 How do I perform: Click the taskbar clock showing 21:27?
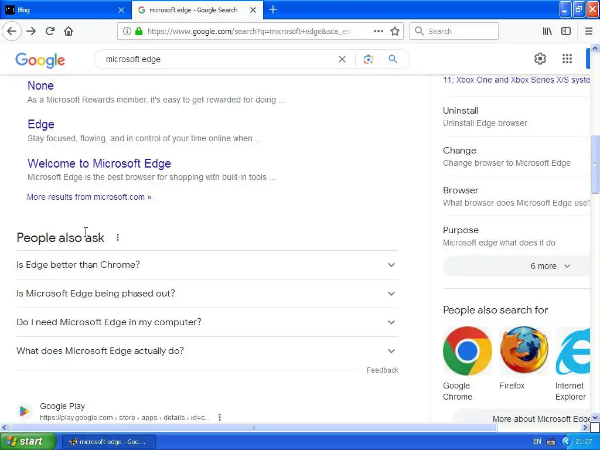pos(584,442)
